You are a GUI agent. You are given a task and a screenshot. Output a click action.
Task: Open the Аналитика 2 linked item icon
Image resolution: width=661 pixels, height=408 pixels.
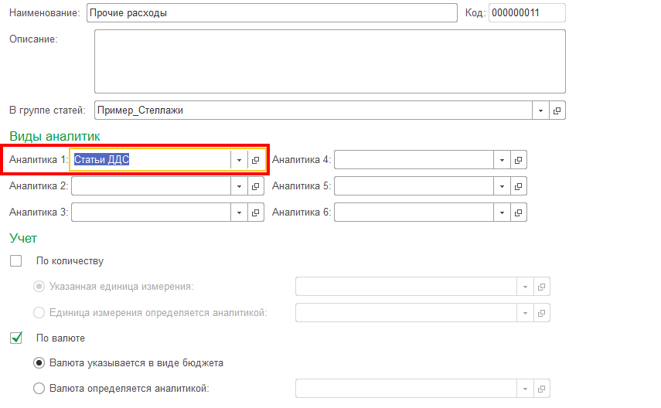coord(255,186)
